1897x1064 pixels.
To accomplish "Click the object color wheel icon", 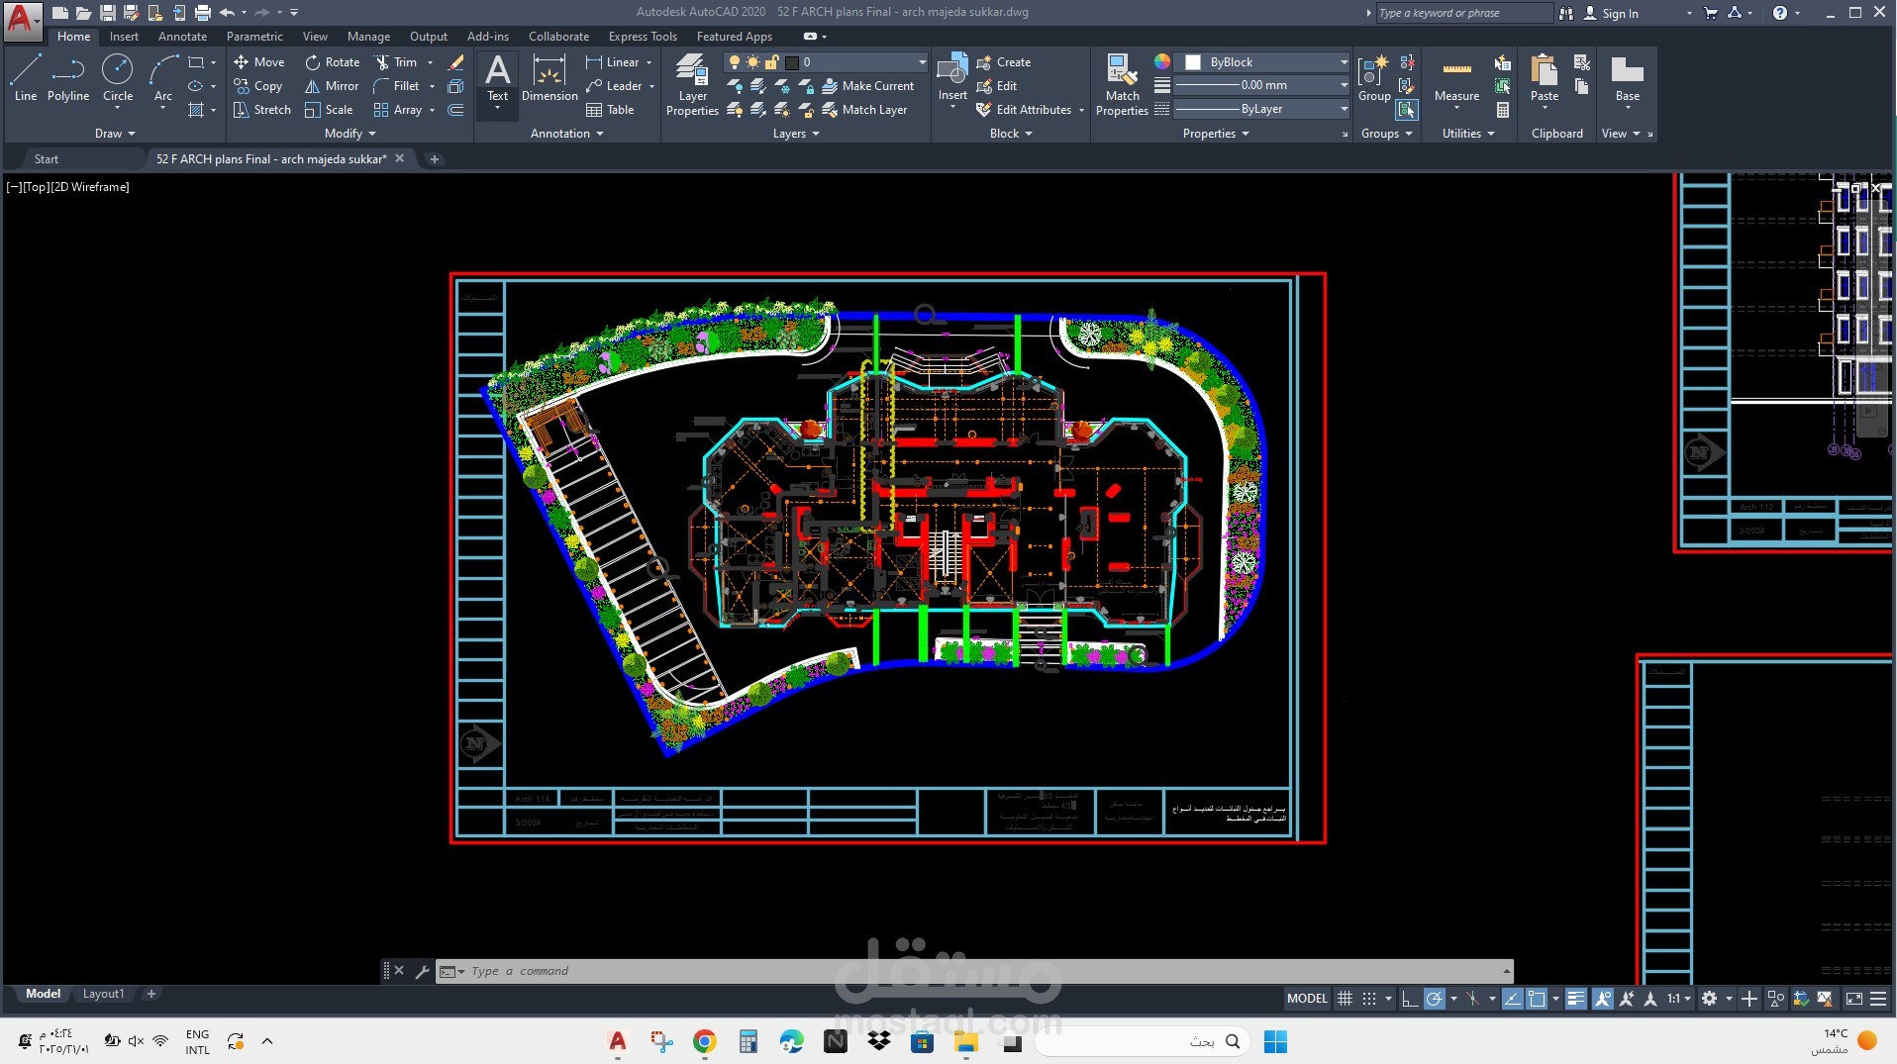I will click(1162, 61).
